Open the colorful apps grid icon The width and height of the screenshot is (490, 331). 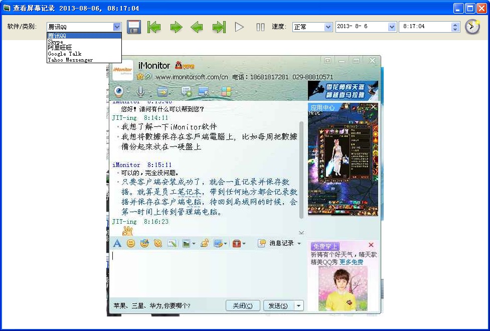coord(226,92)
